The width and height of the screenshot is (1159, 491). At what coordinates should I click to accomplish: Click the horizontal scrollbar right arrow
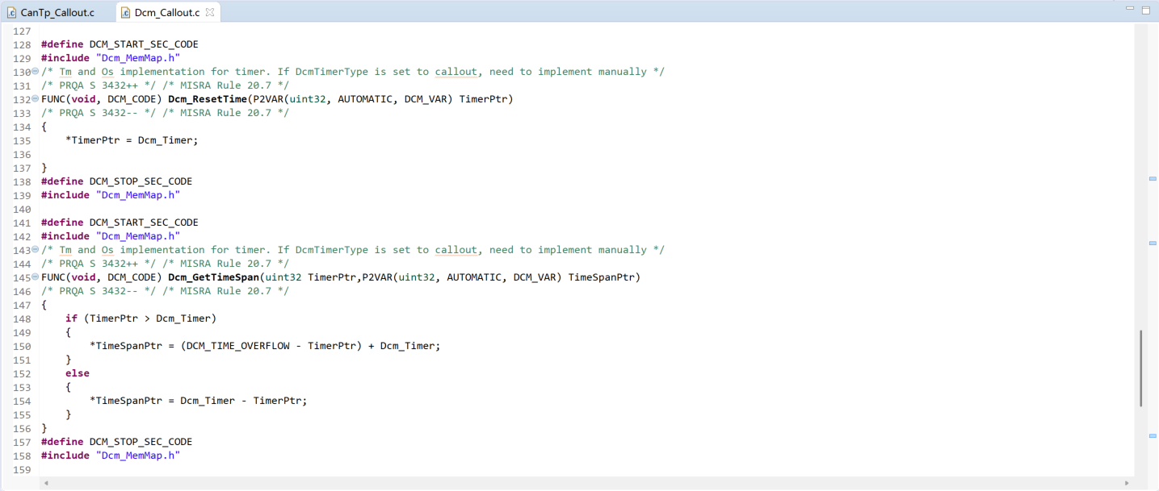pyautogui.click(x=1127, y=483)
